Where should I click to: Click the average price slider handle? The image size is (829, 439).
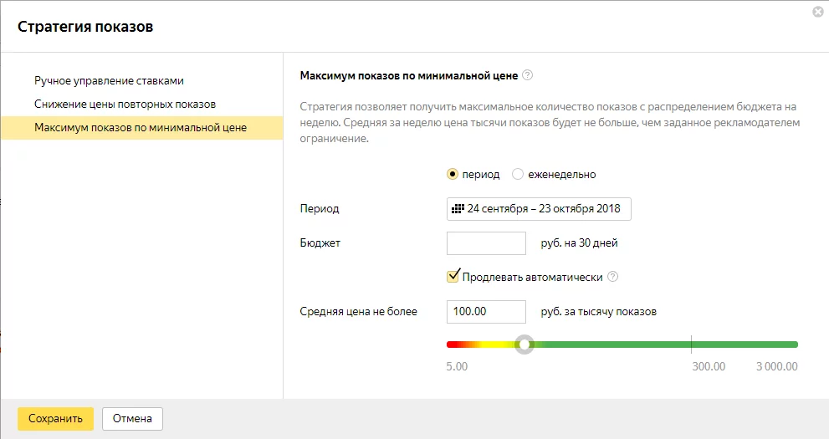(x=525, y=345)
